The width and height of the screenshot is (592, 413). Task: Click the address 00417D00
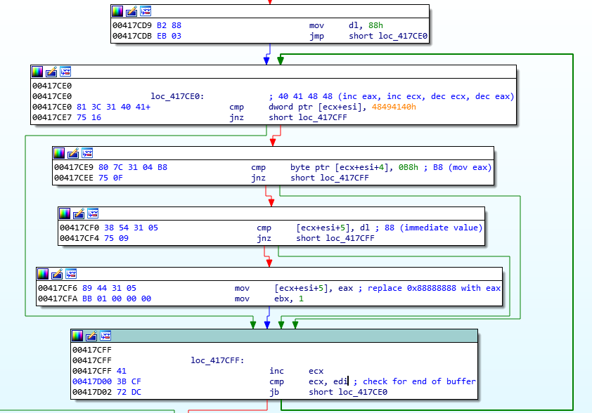click(92, 381)
